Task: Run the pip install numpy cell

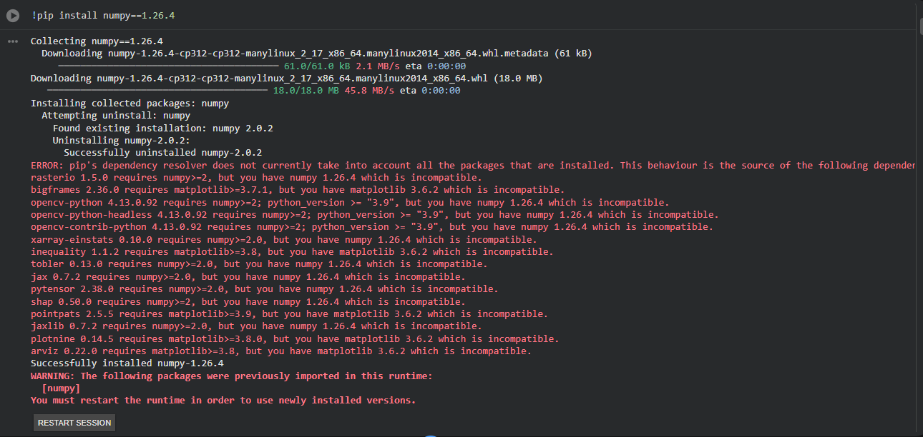Action: 13,16
